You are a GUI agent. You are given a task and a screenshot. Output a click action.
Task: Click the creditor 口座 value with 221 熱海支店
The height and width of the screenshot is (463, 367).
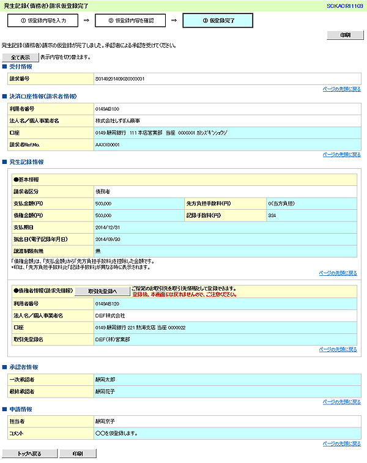click(140, 328)
